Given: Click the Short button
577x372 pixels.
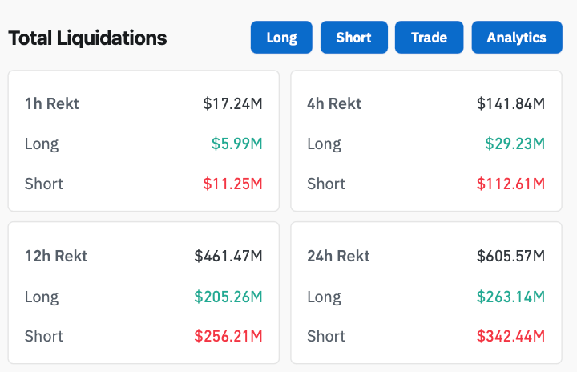Looking at the screenshot, I should click(353, 38).
